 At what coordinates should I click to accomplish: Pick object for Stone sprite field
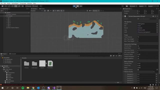coord(157,28)
